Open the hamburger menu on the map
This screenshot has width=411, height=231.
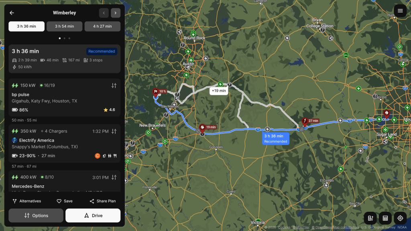(x=400, y=11)
